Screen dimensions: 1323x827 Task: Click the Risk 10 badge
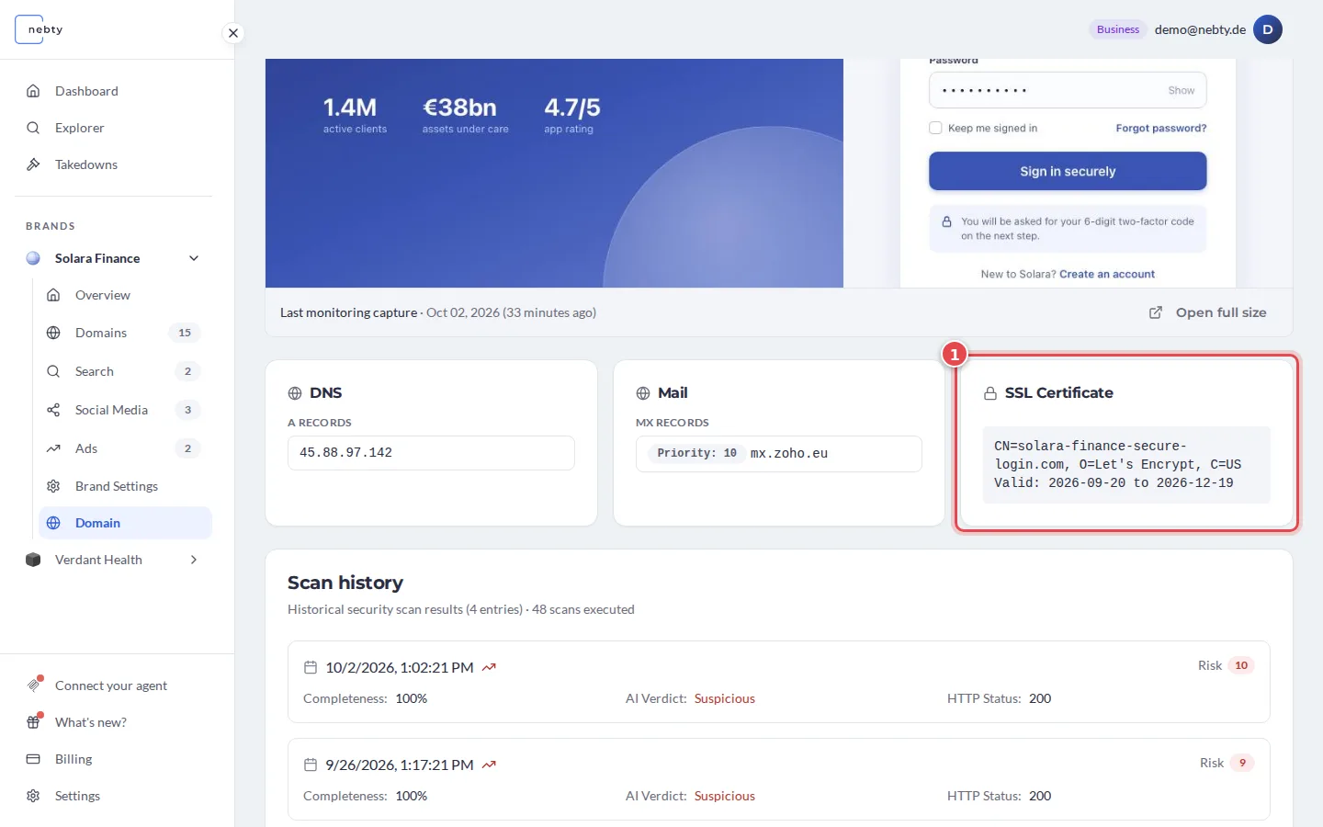(1241, 665)
